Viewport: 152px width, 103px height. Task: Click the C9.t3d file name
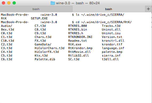coord(40,33)
